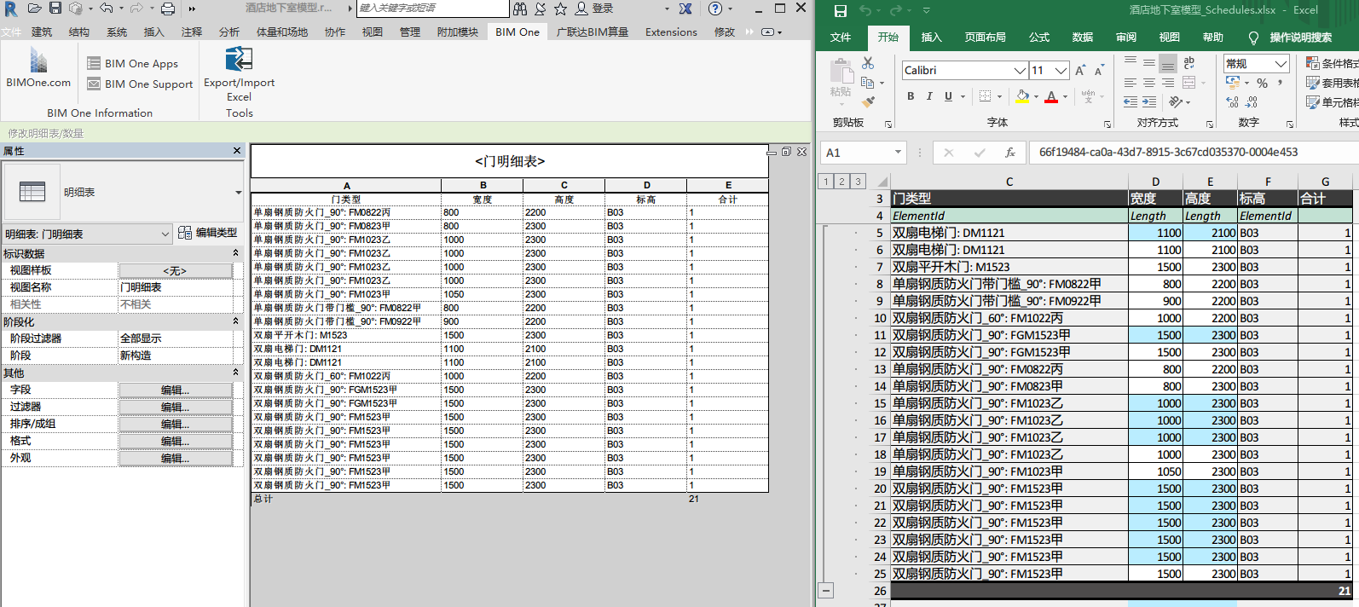Viewport: 1359px width, 607px height.
Task: Collapse the 阶段化 section in properties
Action: 236,321
